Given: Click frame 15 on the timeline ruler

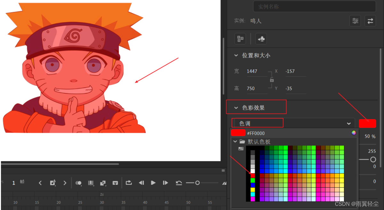Looking at the screenshot, I should coord(37,203).
